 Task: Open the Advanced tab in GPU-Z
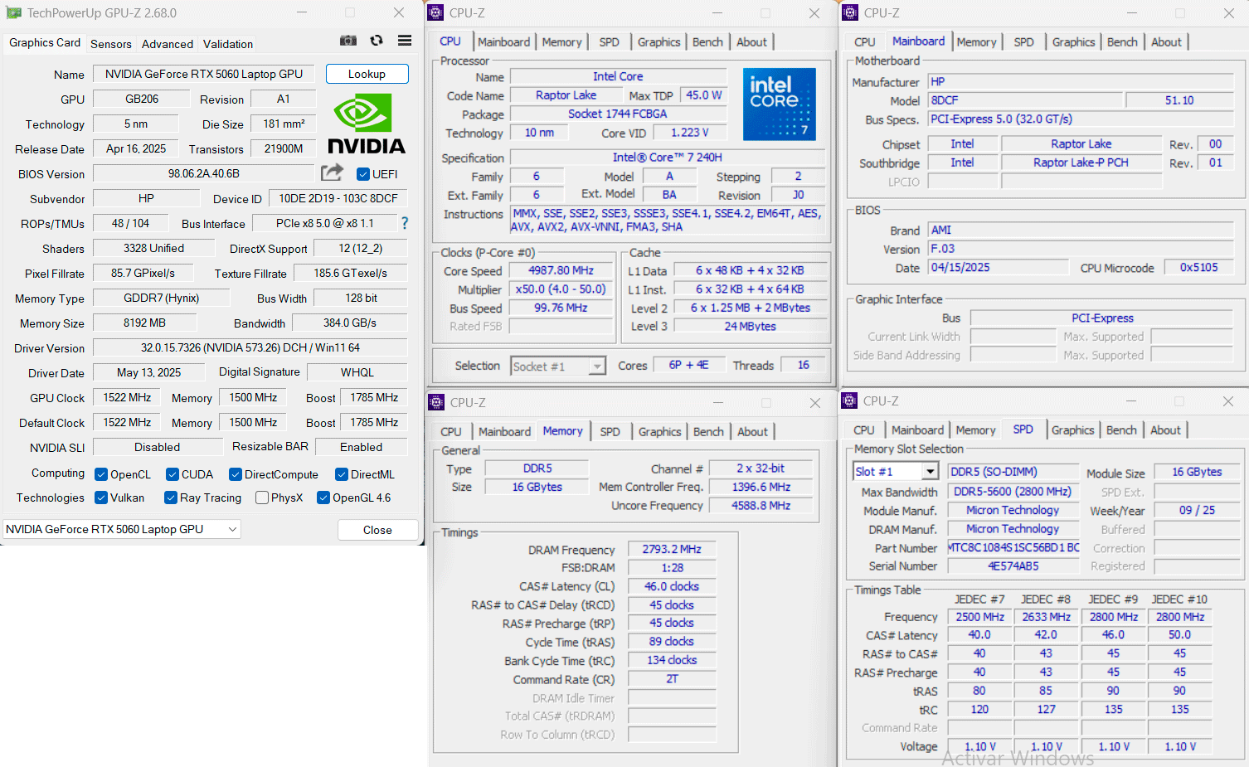pyautogui.click(x=168, y=44)
